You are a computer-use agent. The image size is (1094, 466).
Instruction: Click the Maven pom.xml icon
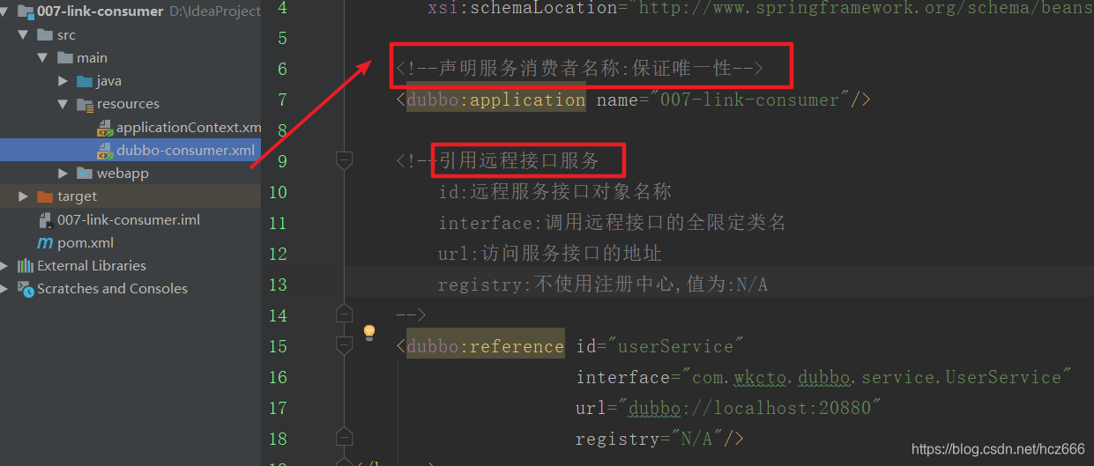pos(45,243)
